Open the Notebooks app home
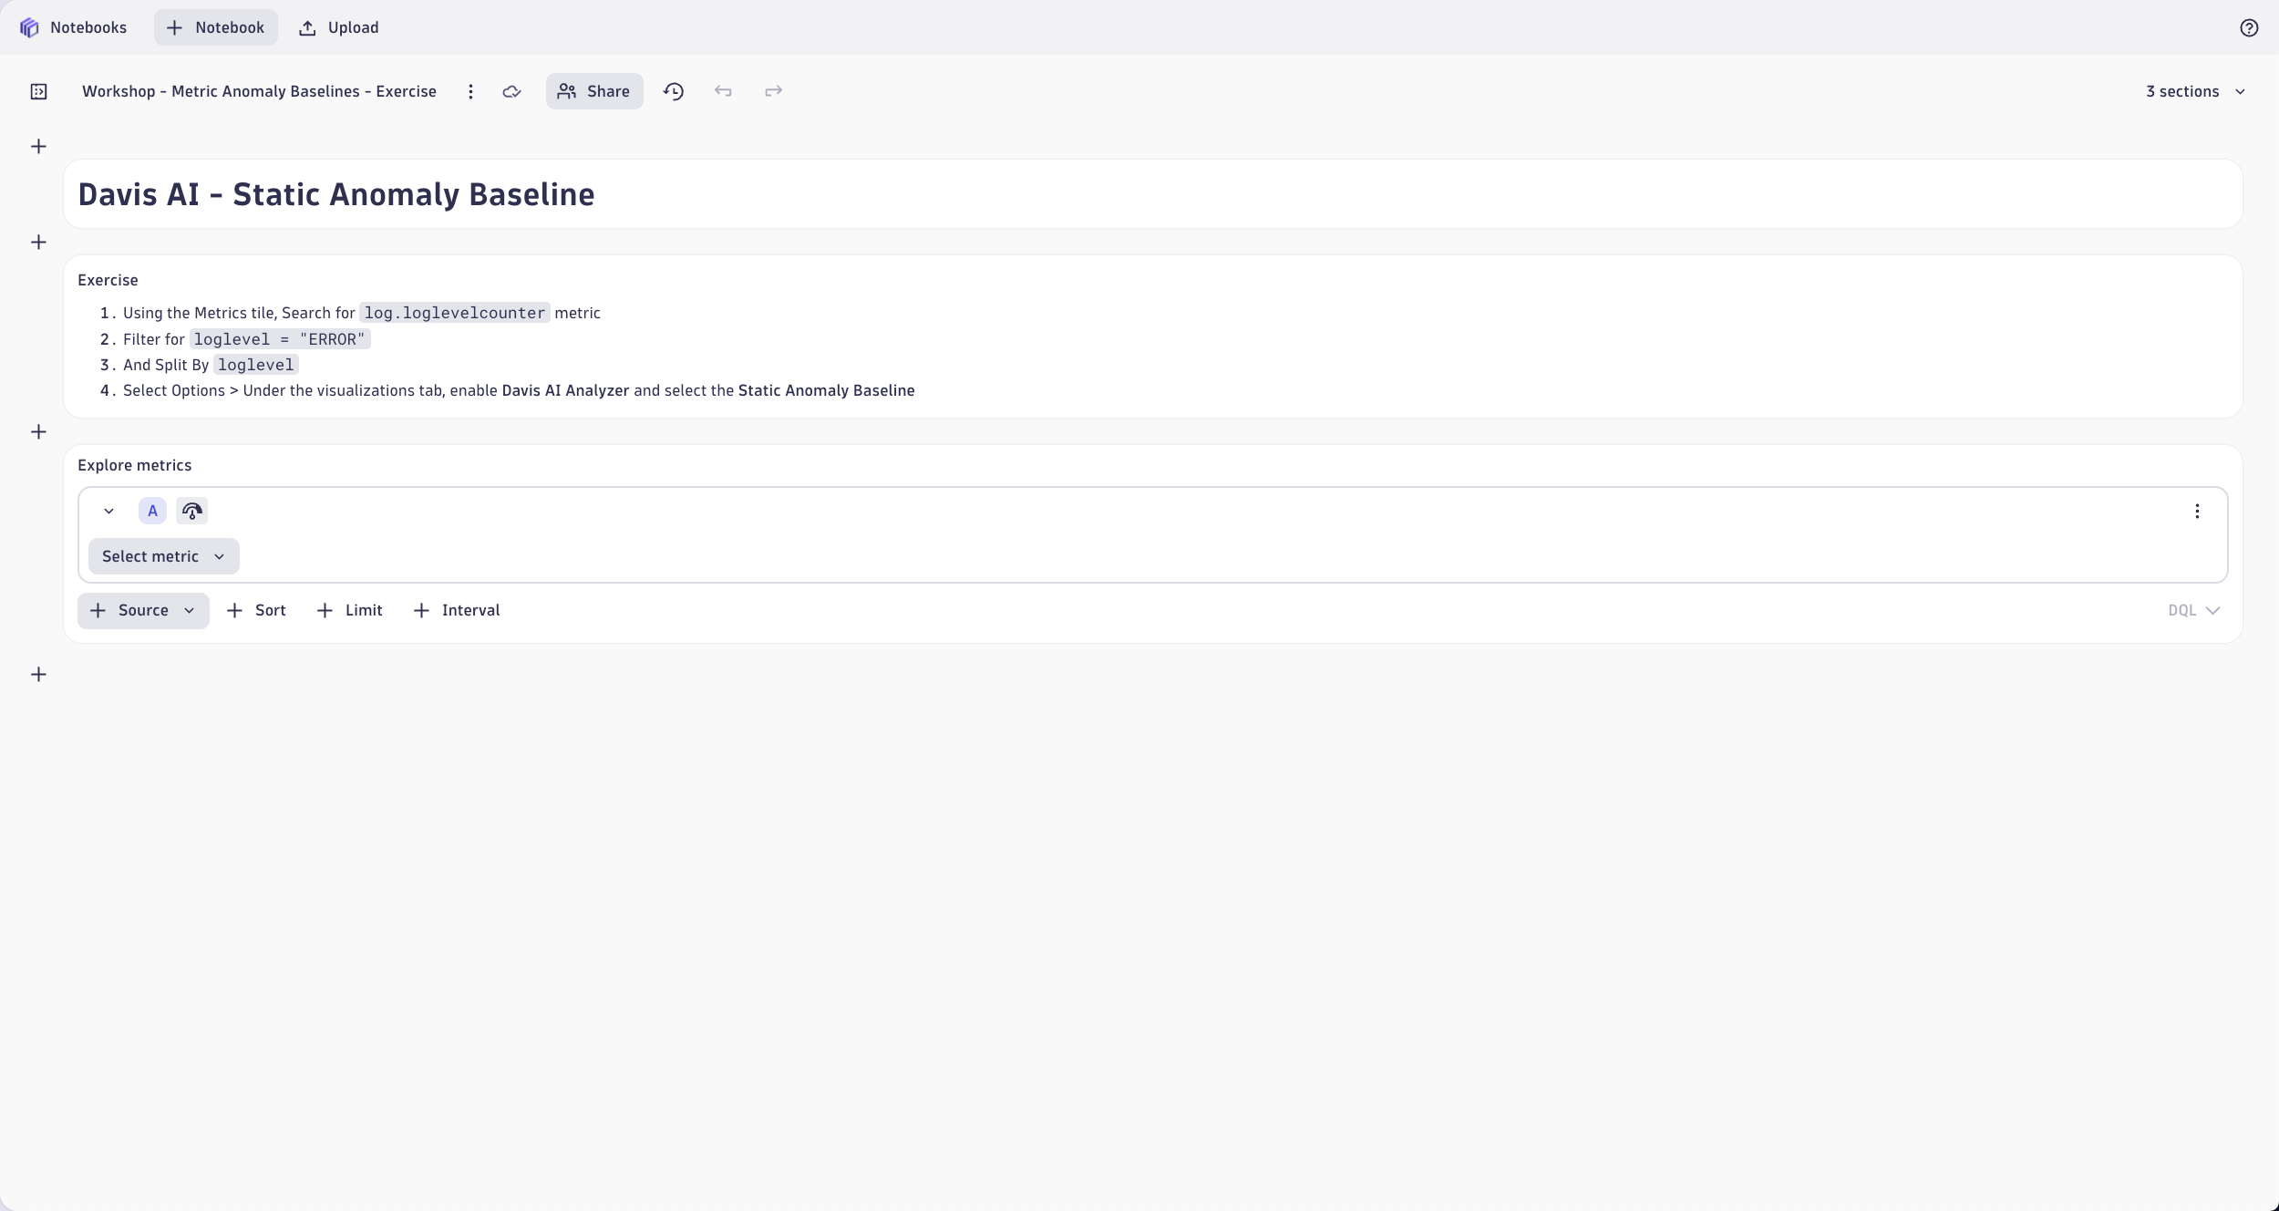Viewport: 2279px width, 1211px height. [73, 27]
